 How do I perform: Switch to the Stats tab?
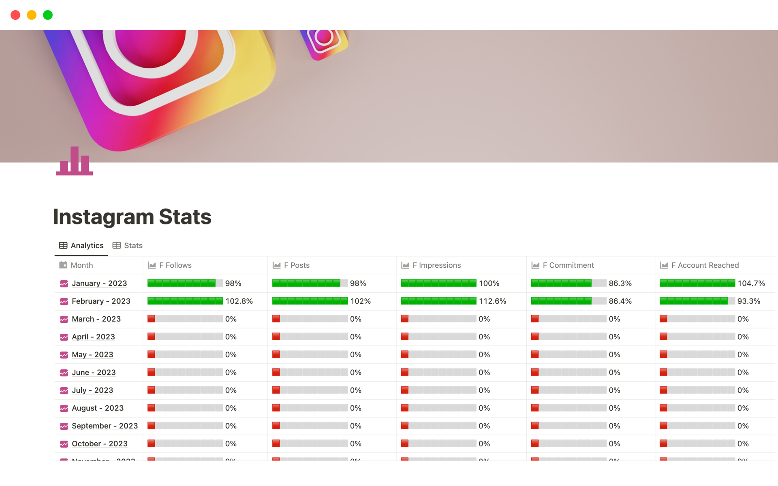[133, 245]
